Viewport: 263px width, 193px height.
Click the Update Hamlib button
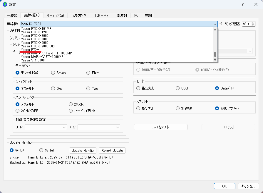(x=83, y=150)
